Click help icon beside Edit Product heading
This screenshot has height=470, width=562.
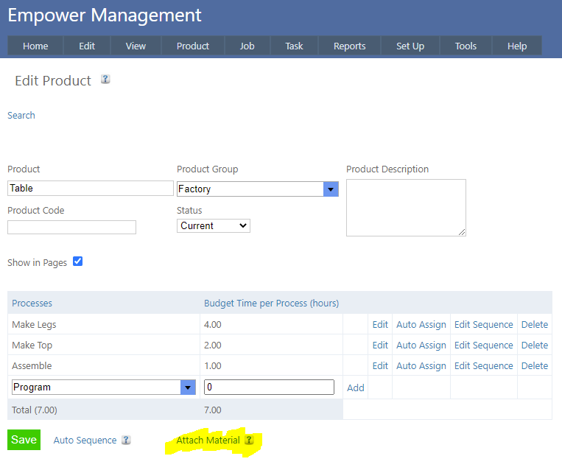tap(105, 80)
